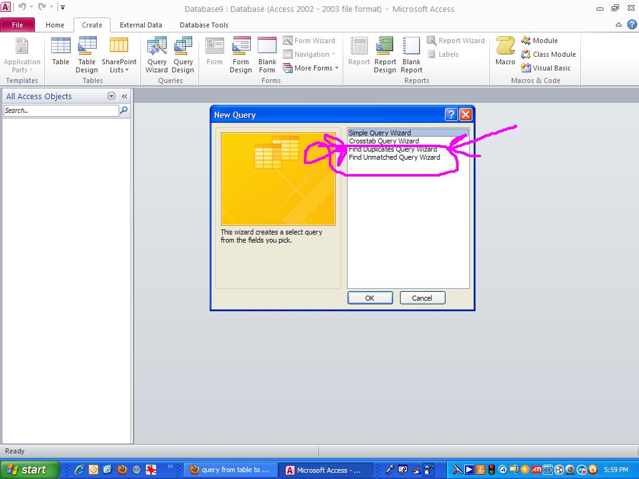Open Microsoft Access Help
Image resolution: width=639 pixels, height=479 pixels.
[632, 25]
